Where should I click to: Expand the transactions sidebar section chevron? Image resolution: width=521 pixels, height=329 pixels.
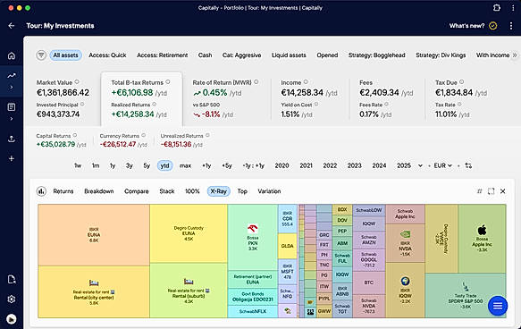point(12,119)
